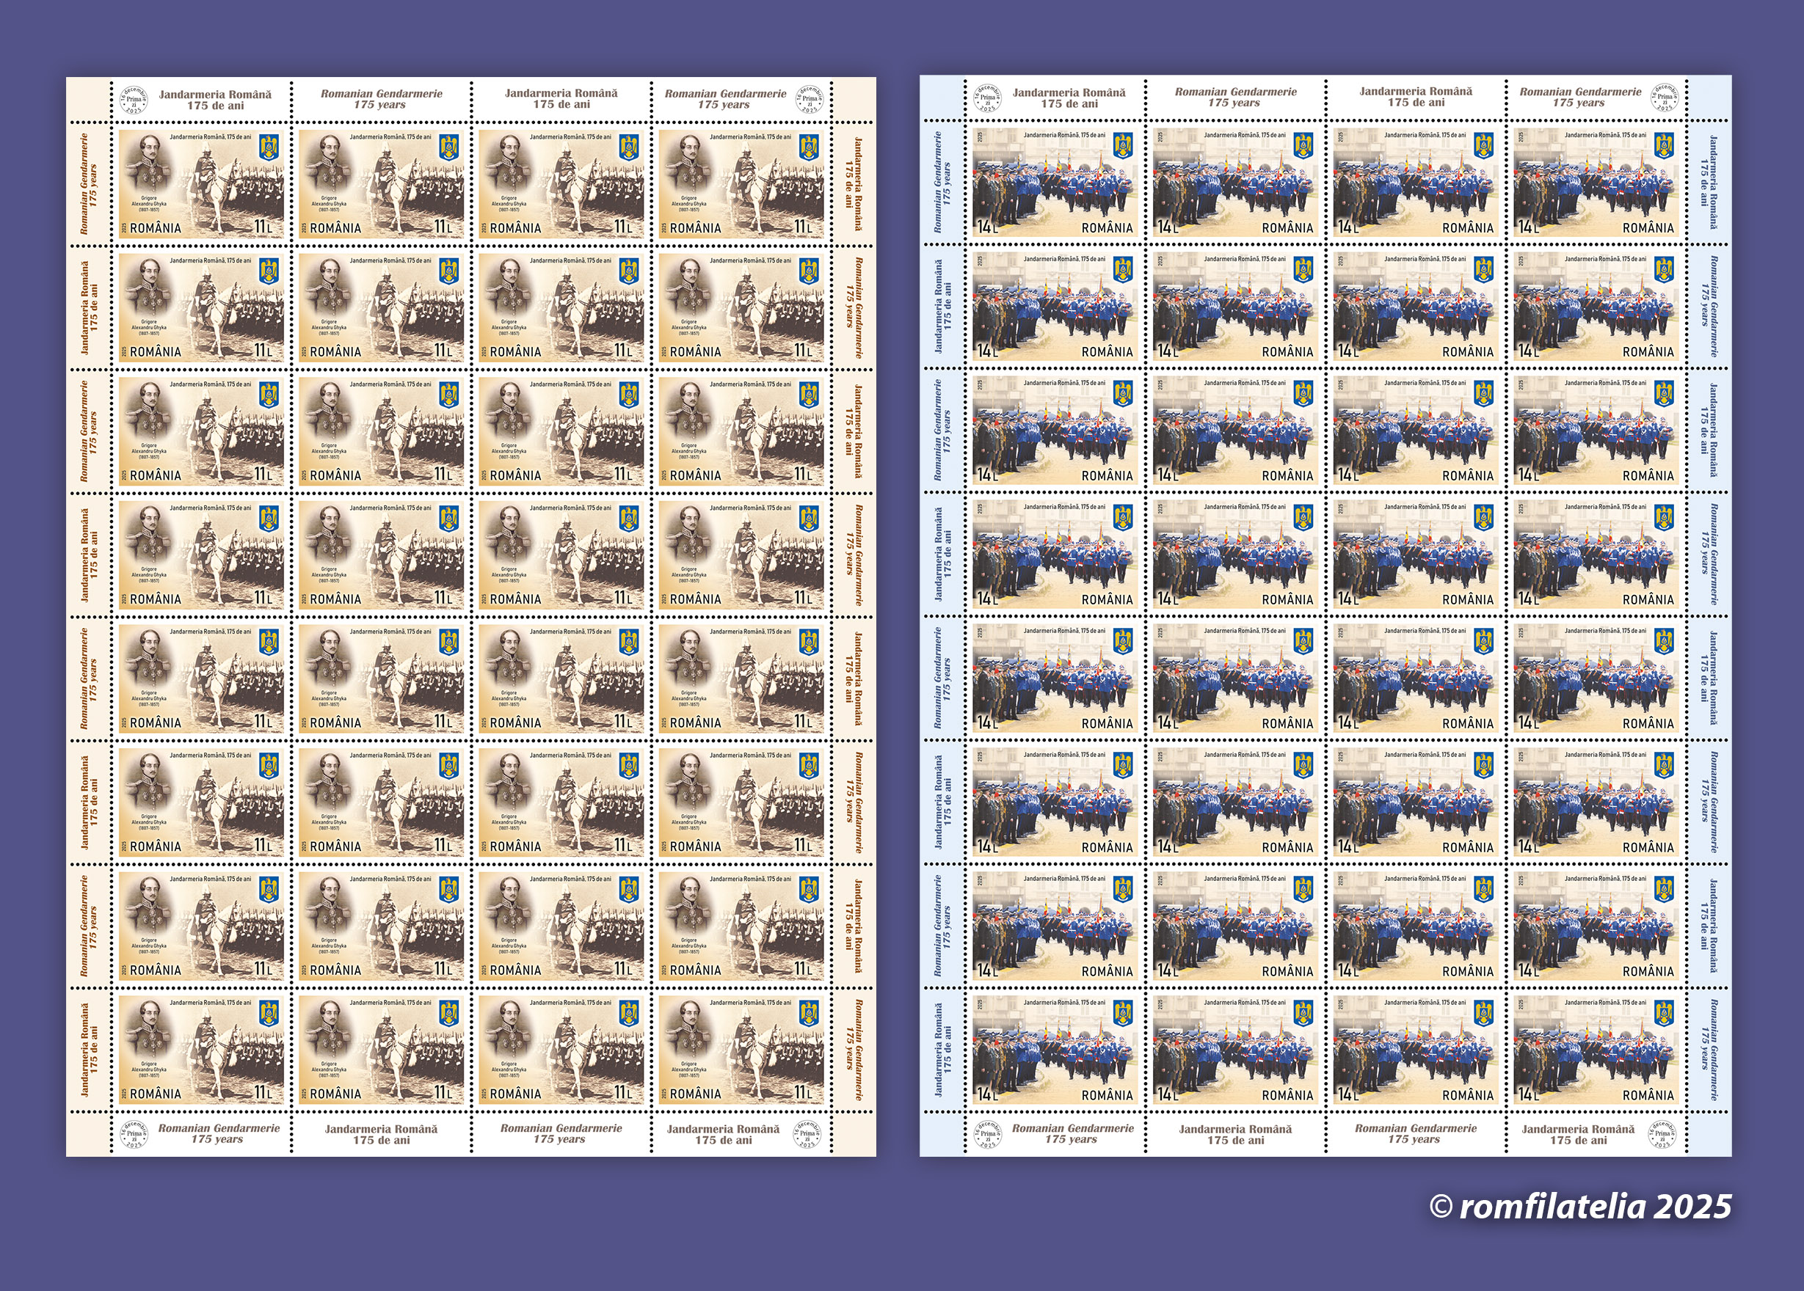Select the top-left 14L parade stamp

click(1055, 183)
